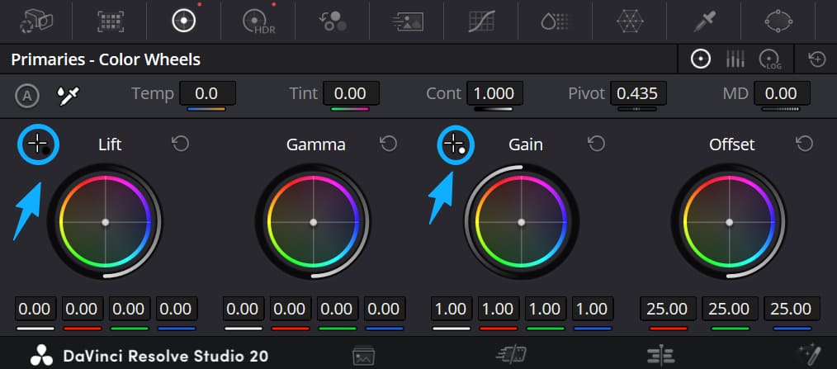Select Lift green value field
Image resolution: width=837 pixels, height=369 pixels.
[x=129, y=309]
